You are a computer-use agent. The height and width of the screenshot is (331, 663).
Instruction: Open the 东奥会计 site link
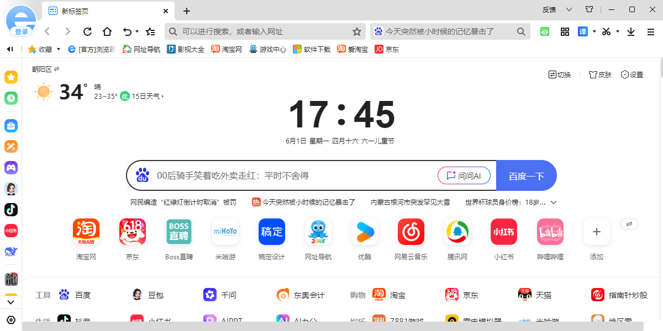[x=301, y=295]
